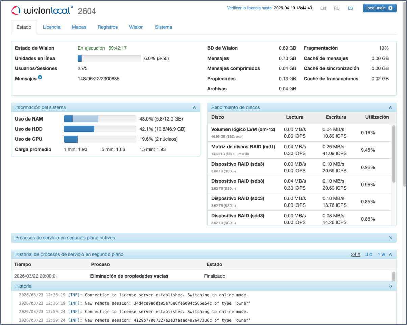Expand Procesos de servicio en segundo plano activos
Image resolution: width=407 pixels, height=325 pixels.
point(390,238)
